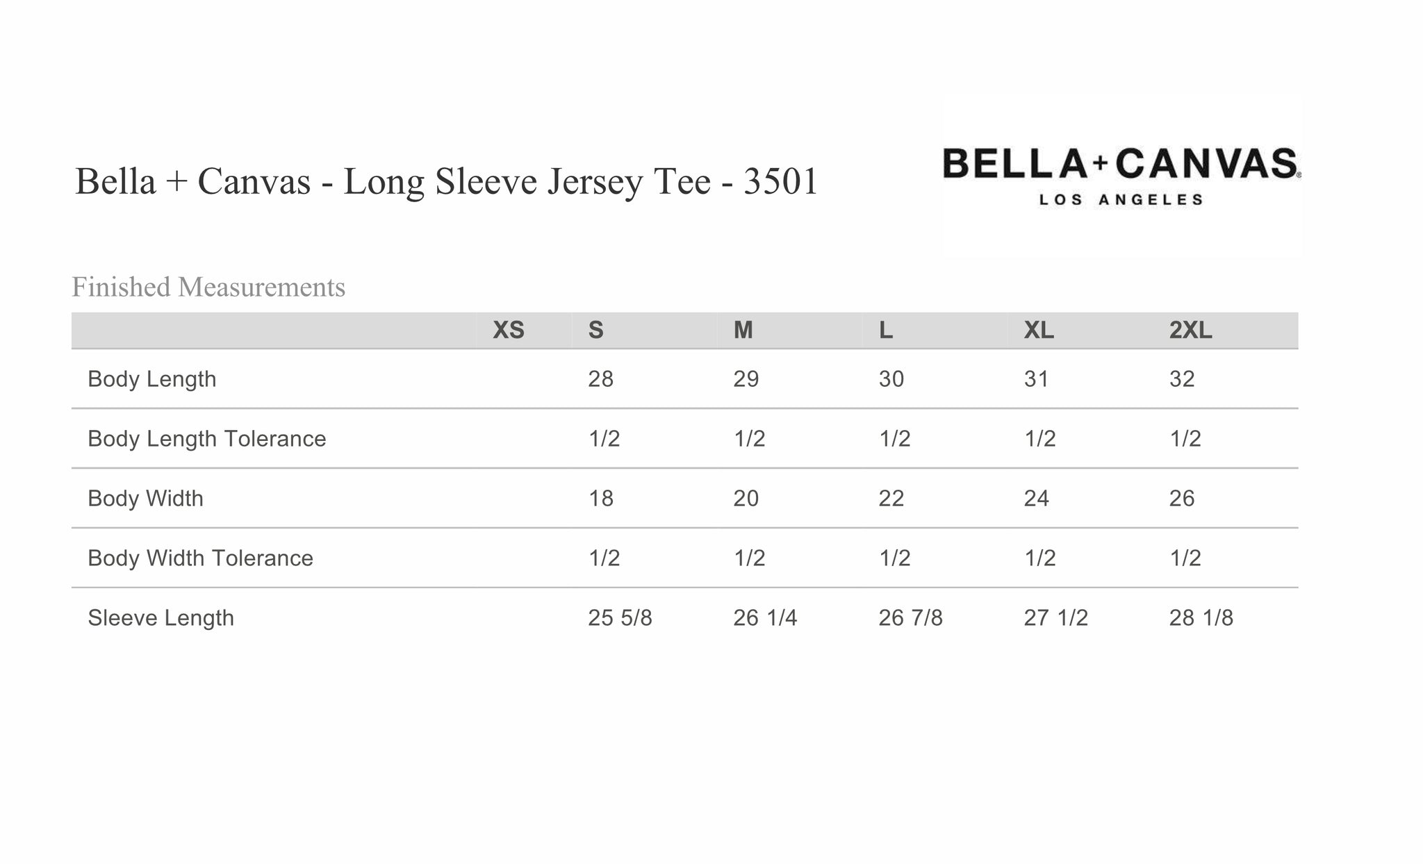Select the 2XL sleeve length 28 1/8
This screenshot has height=864, width=1423.
1201,618
